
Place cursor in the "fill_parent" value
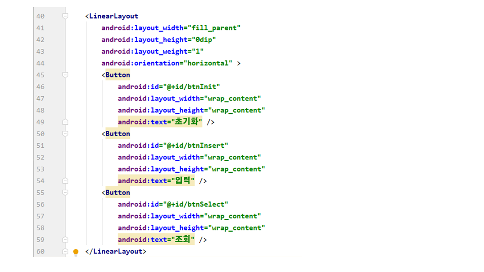pyautogui.click(x=216, y=28)
